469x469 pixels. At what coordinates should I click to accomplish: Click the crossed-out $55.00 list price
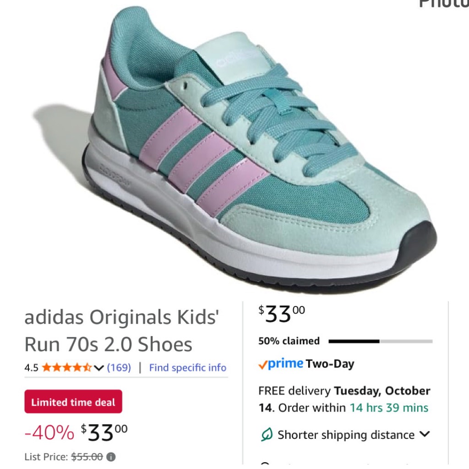coord(87,457)
